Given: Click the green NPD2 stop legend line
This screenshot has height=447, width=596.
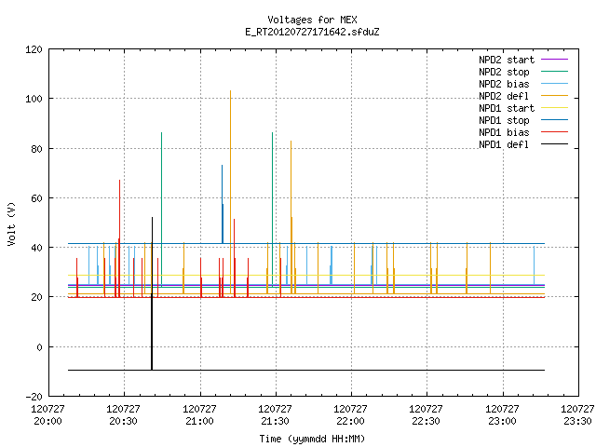Looking at the screenshot, I should (554, 72).
